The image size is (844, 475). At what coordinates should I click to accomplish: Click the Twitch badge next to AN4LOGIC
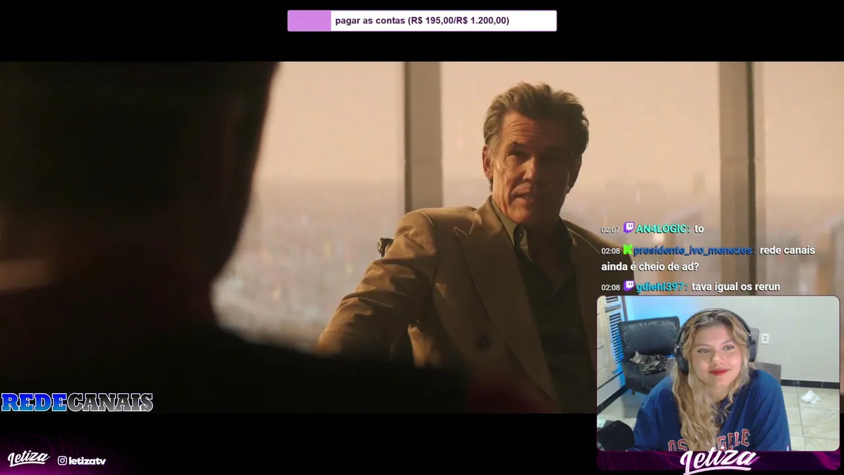pyautogui.click(x=629, y=228)
